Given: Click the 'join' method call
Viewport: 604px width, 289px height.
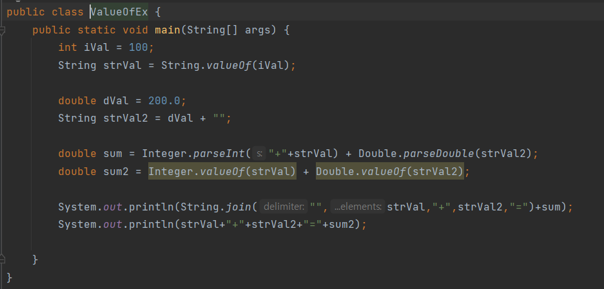Looking at the screenshot, I should [x=238, y=207].
